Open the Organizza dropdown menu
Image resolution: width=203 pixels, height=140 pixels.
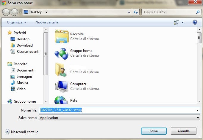click(x=17, y=22)
